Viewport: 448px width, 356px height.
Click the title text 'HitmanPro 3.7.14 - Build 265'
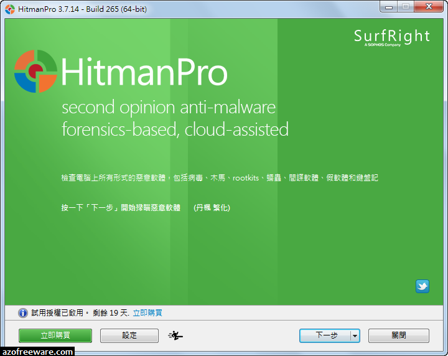pos(68,9)
